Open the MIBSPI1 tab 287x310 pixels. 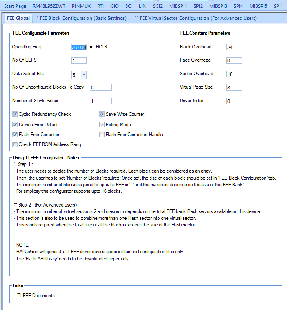[x=178, y=6]
